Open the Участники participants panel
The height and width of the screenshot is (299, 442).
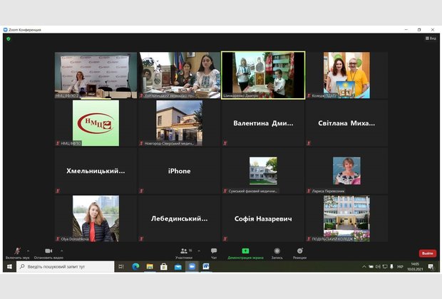pos(184,253)
